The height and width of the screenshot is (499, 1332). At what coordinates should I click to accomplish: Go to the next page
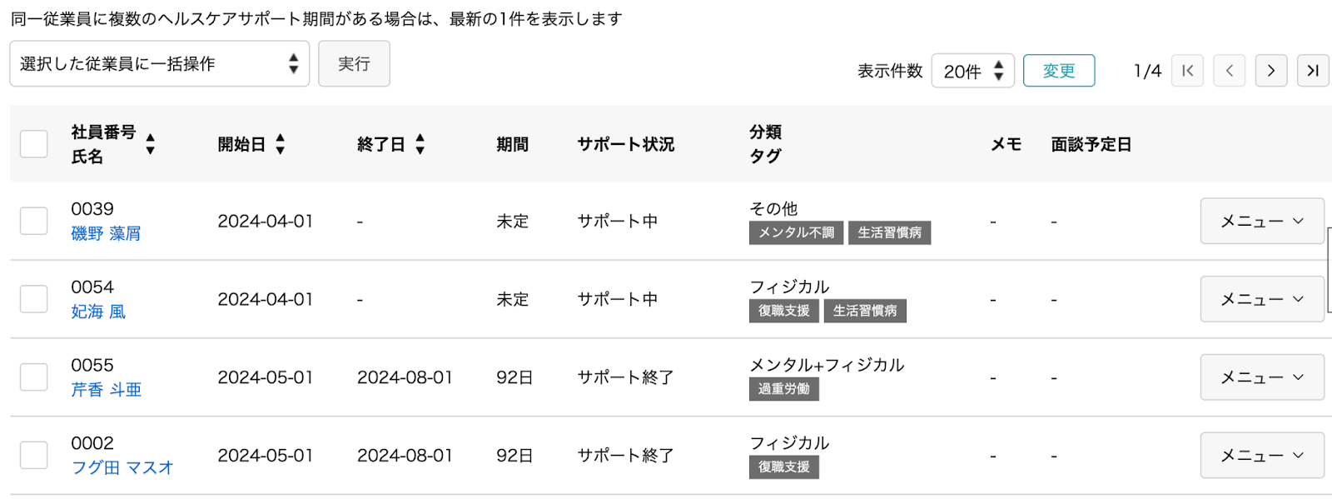(x=1271, y=71)
